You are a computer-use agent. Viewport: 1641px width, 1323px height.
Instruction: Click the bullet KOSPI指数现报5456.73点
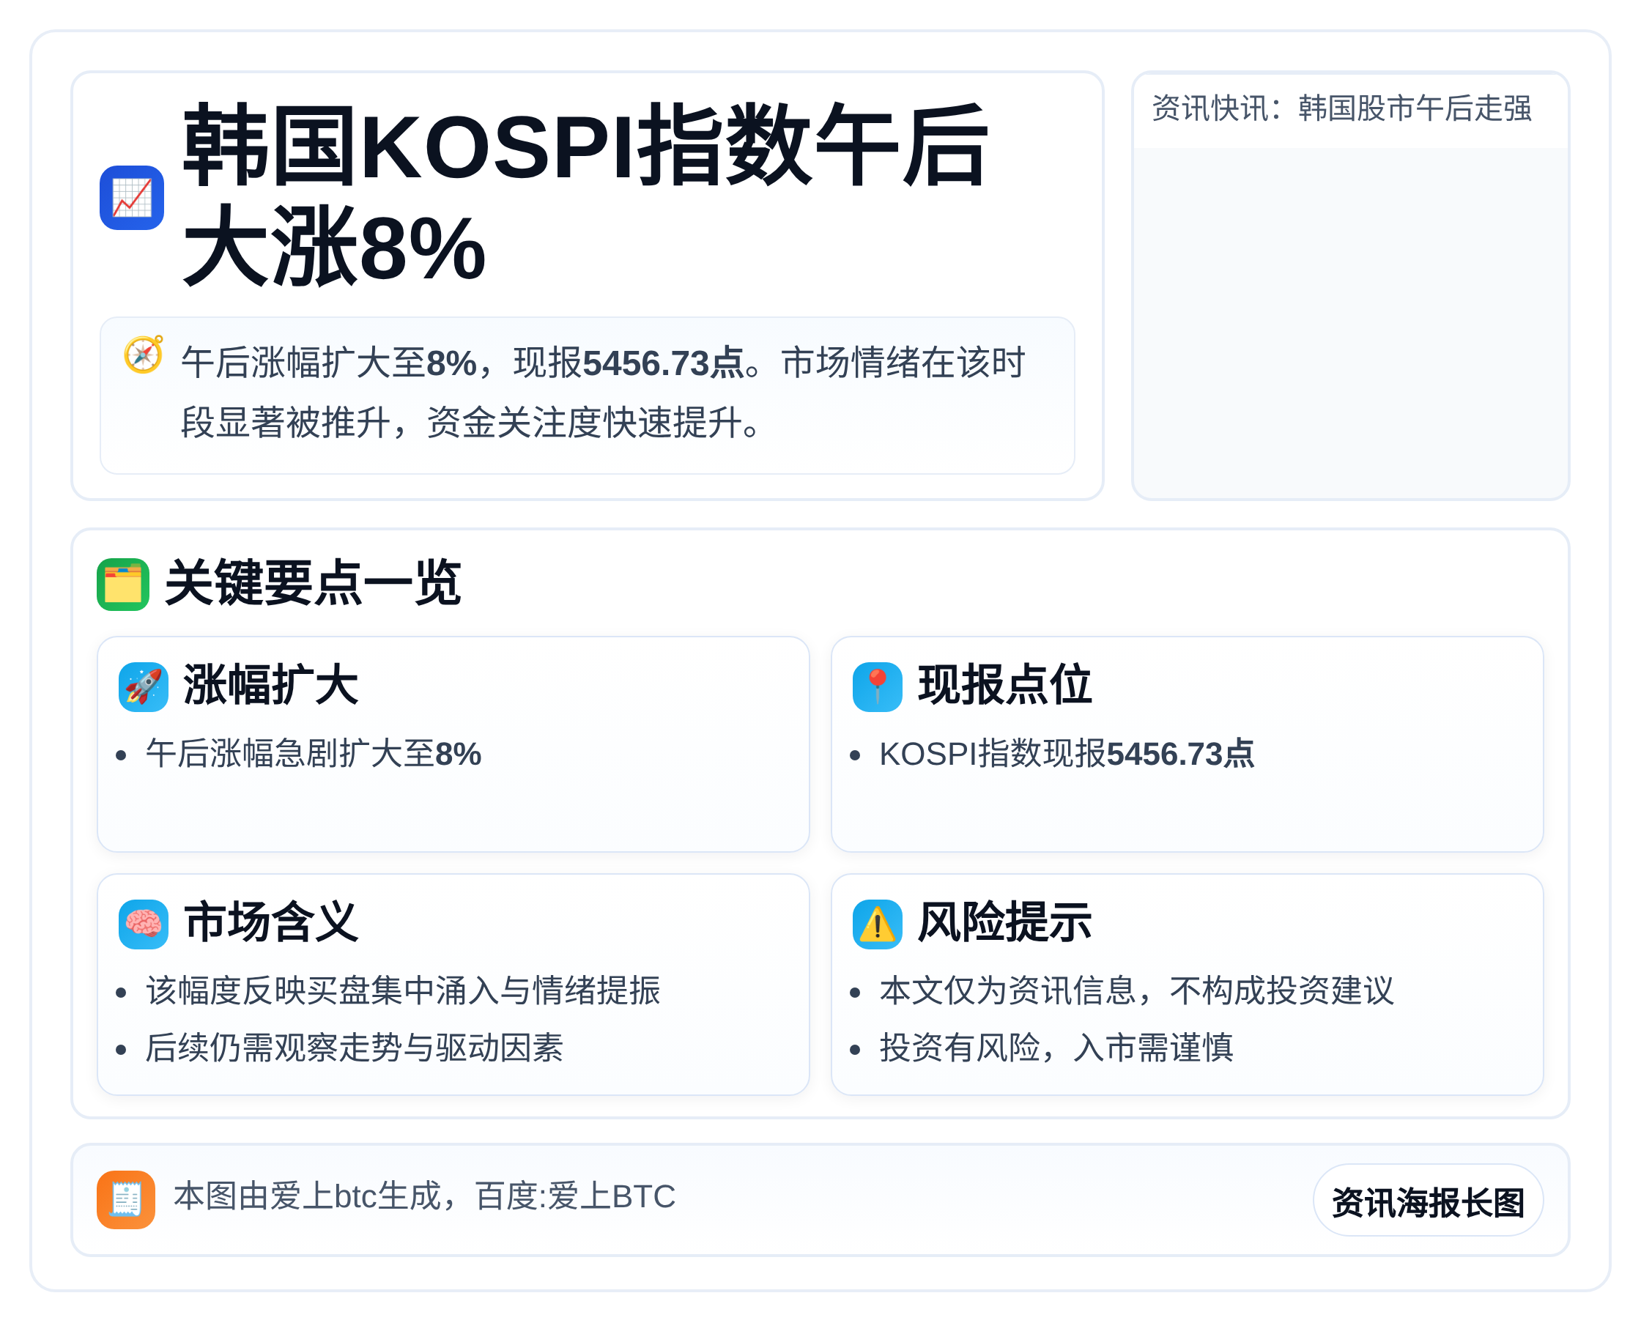pyautogui.click(x=1067, y=754)
